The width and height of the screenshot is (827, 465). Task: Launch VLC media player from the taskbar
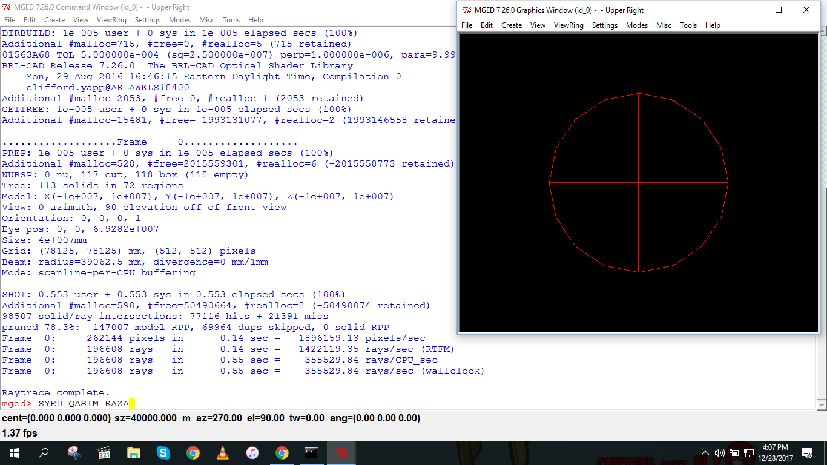point(222,453)
